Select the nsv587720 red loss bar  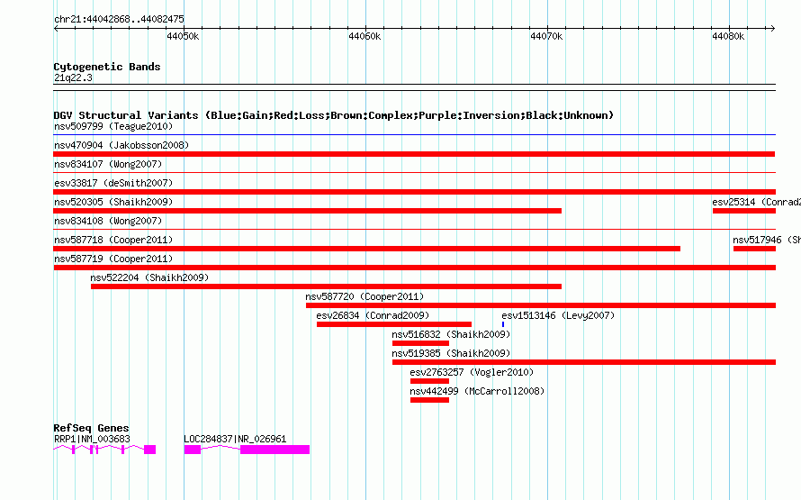click(x=541, y=305)
